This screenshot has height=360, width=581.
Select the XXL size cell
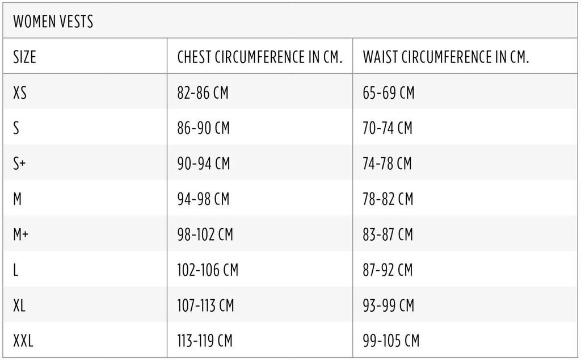pyautogui.click(x=23, y=341)
